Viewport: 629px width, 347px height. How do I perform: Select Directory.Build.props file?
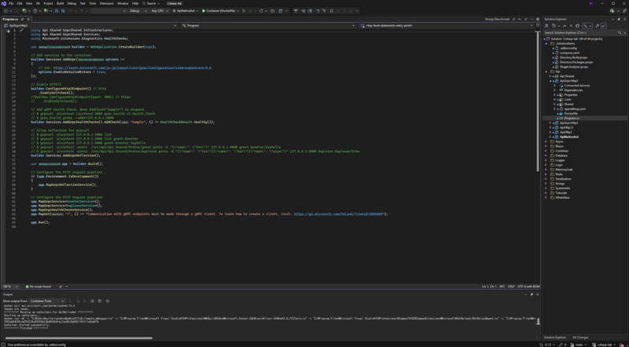tap(573, 57)
